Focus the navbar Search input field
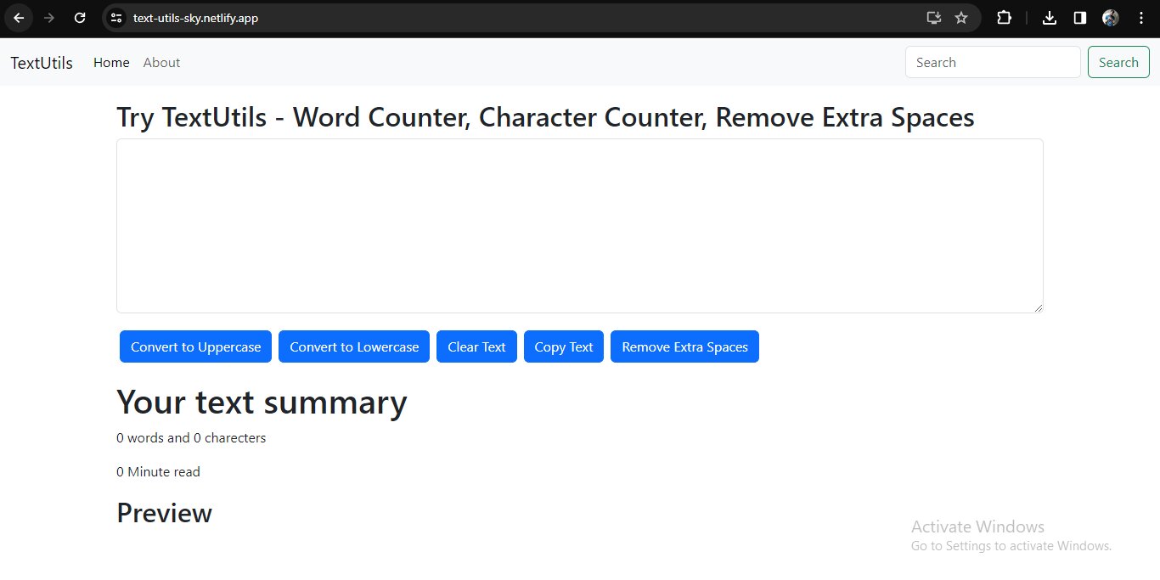 click(993, 62)
